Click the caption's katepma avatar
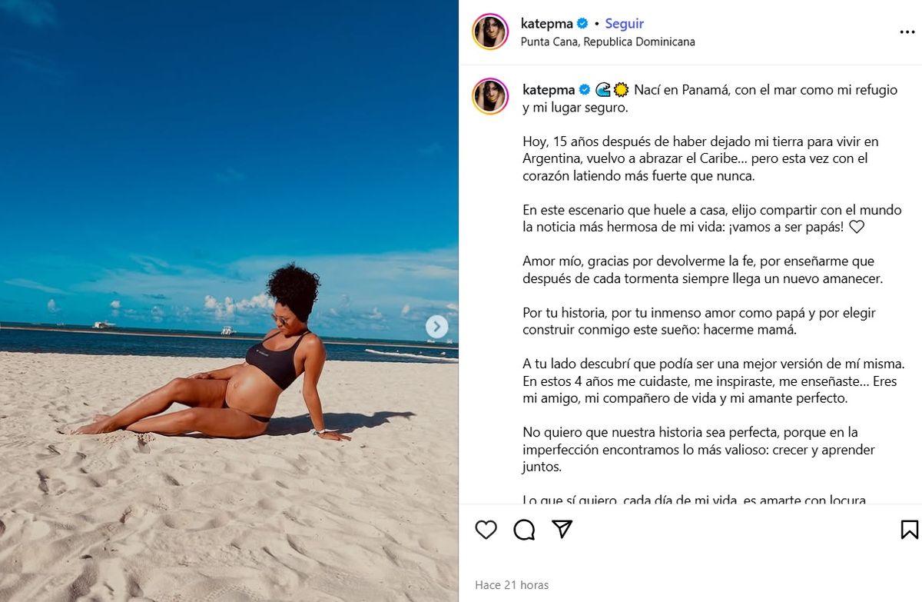The height and width of the screenshot is (602, 922). click(490, 96)
